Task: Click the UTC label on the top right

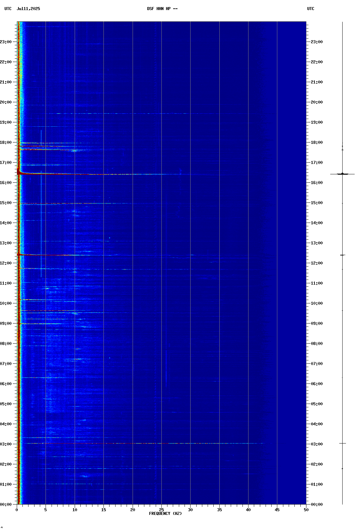Action: [311, 9]
